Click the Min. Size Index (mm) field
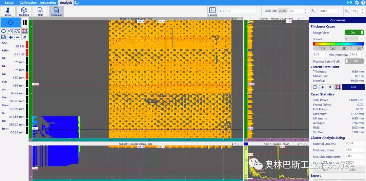366x181 pixels. point(355,157)
